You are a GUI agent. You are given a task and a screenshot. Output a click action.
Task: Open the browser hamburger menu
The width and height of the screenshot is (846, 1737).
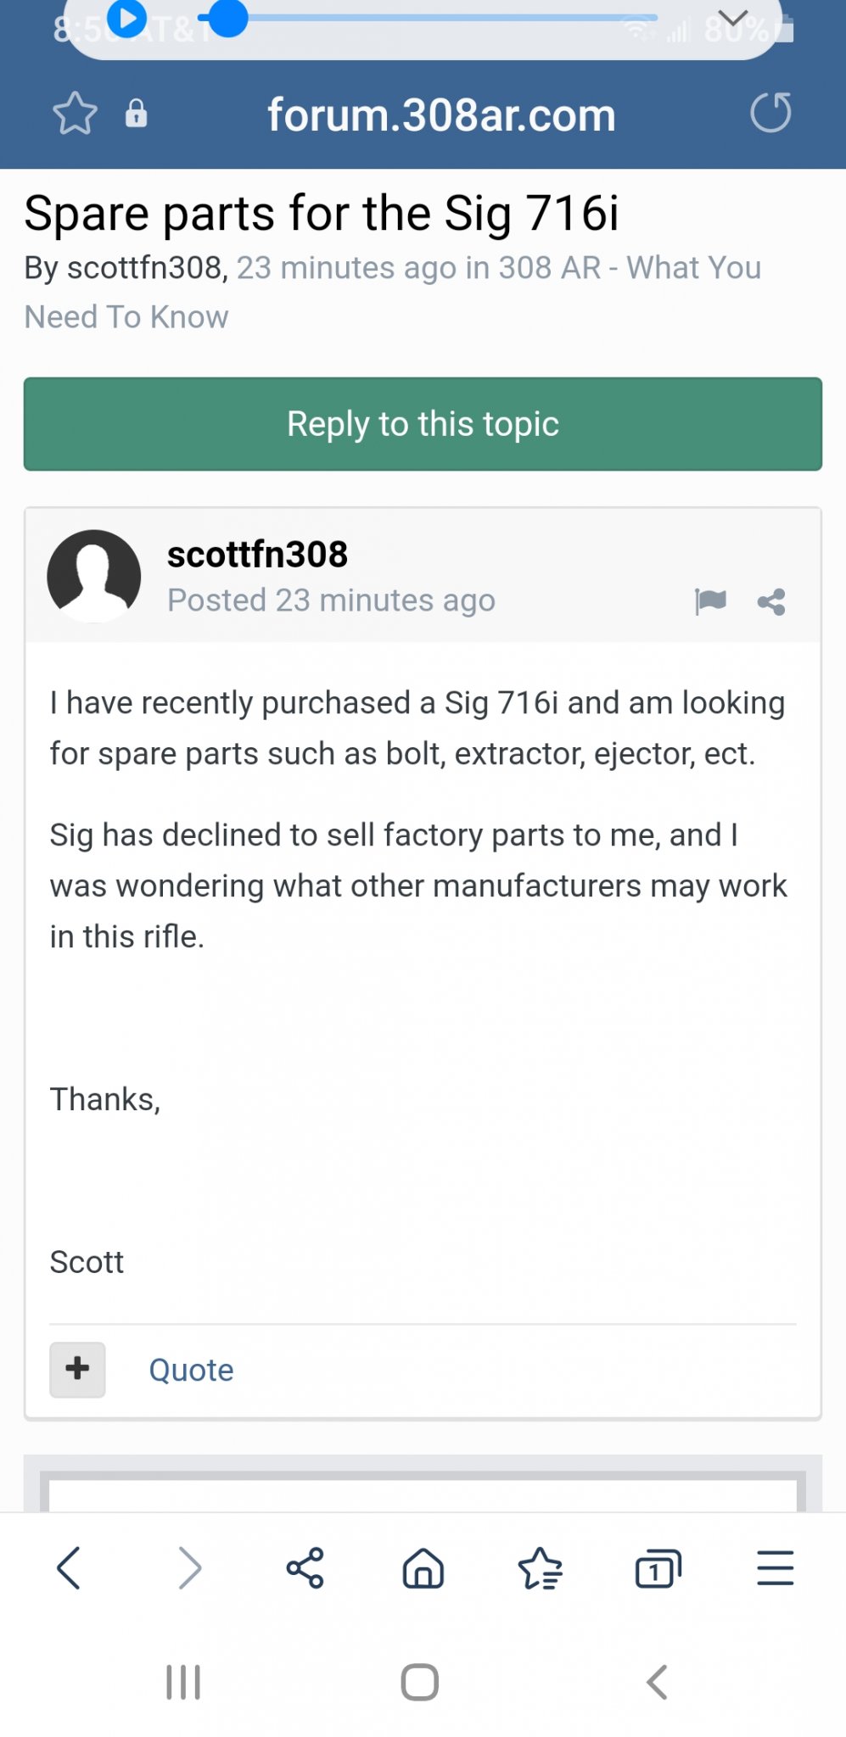point(775,1567)
